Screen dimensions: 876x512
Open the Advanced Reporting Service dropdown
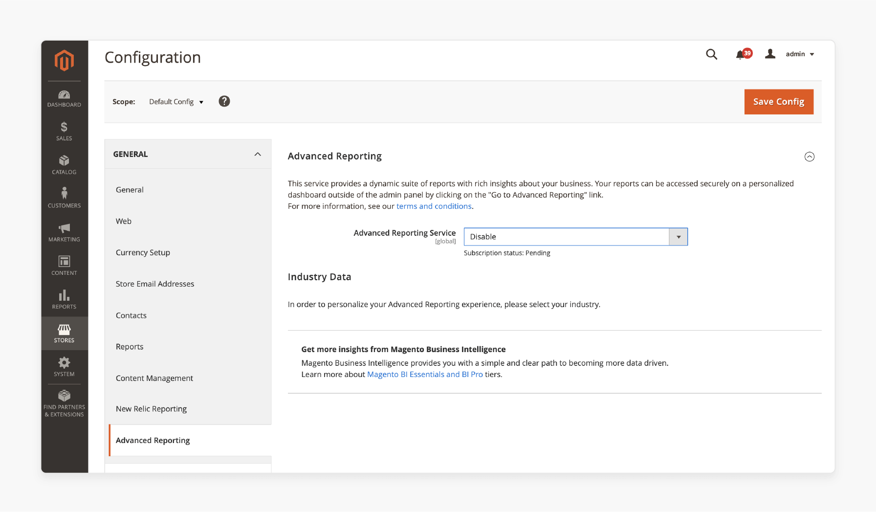click(575, 237)
